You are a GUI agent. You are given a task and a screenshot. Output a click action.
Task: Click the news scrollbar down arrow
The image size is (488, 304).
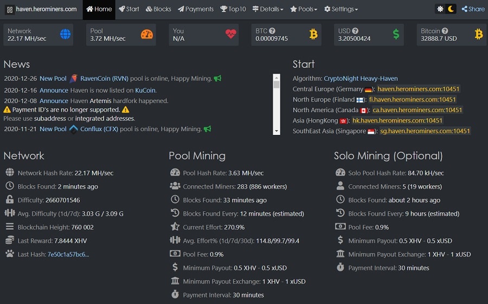coord(277,131)
